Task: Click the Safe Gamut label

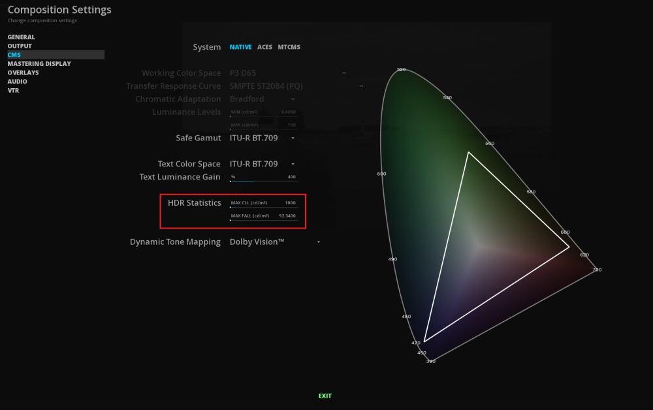Action: coord(199,138)
